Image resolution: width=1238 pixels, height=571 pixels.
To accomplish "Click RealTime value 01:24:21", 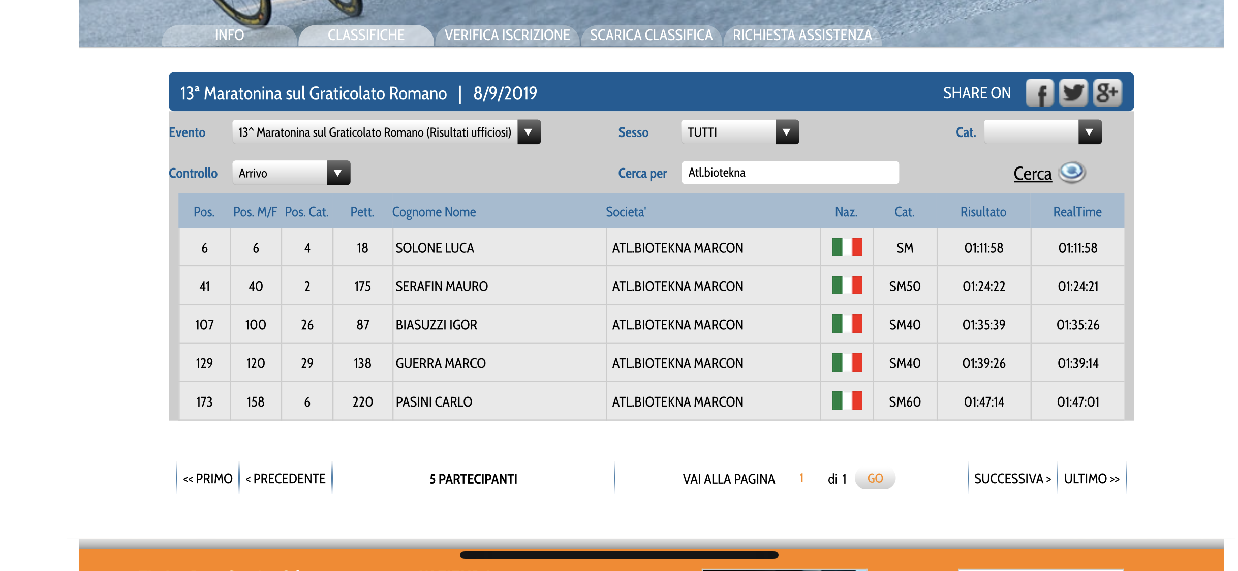I will [1077, 286].
